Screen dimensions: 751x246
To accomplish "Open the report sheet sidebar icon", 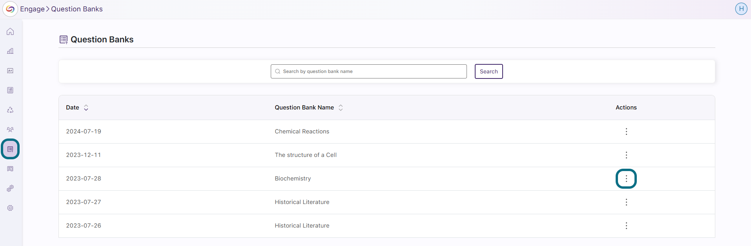I will 10,90.
